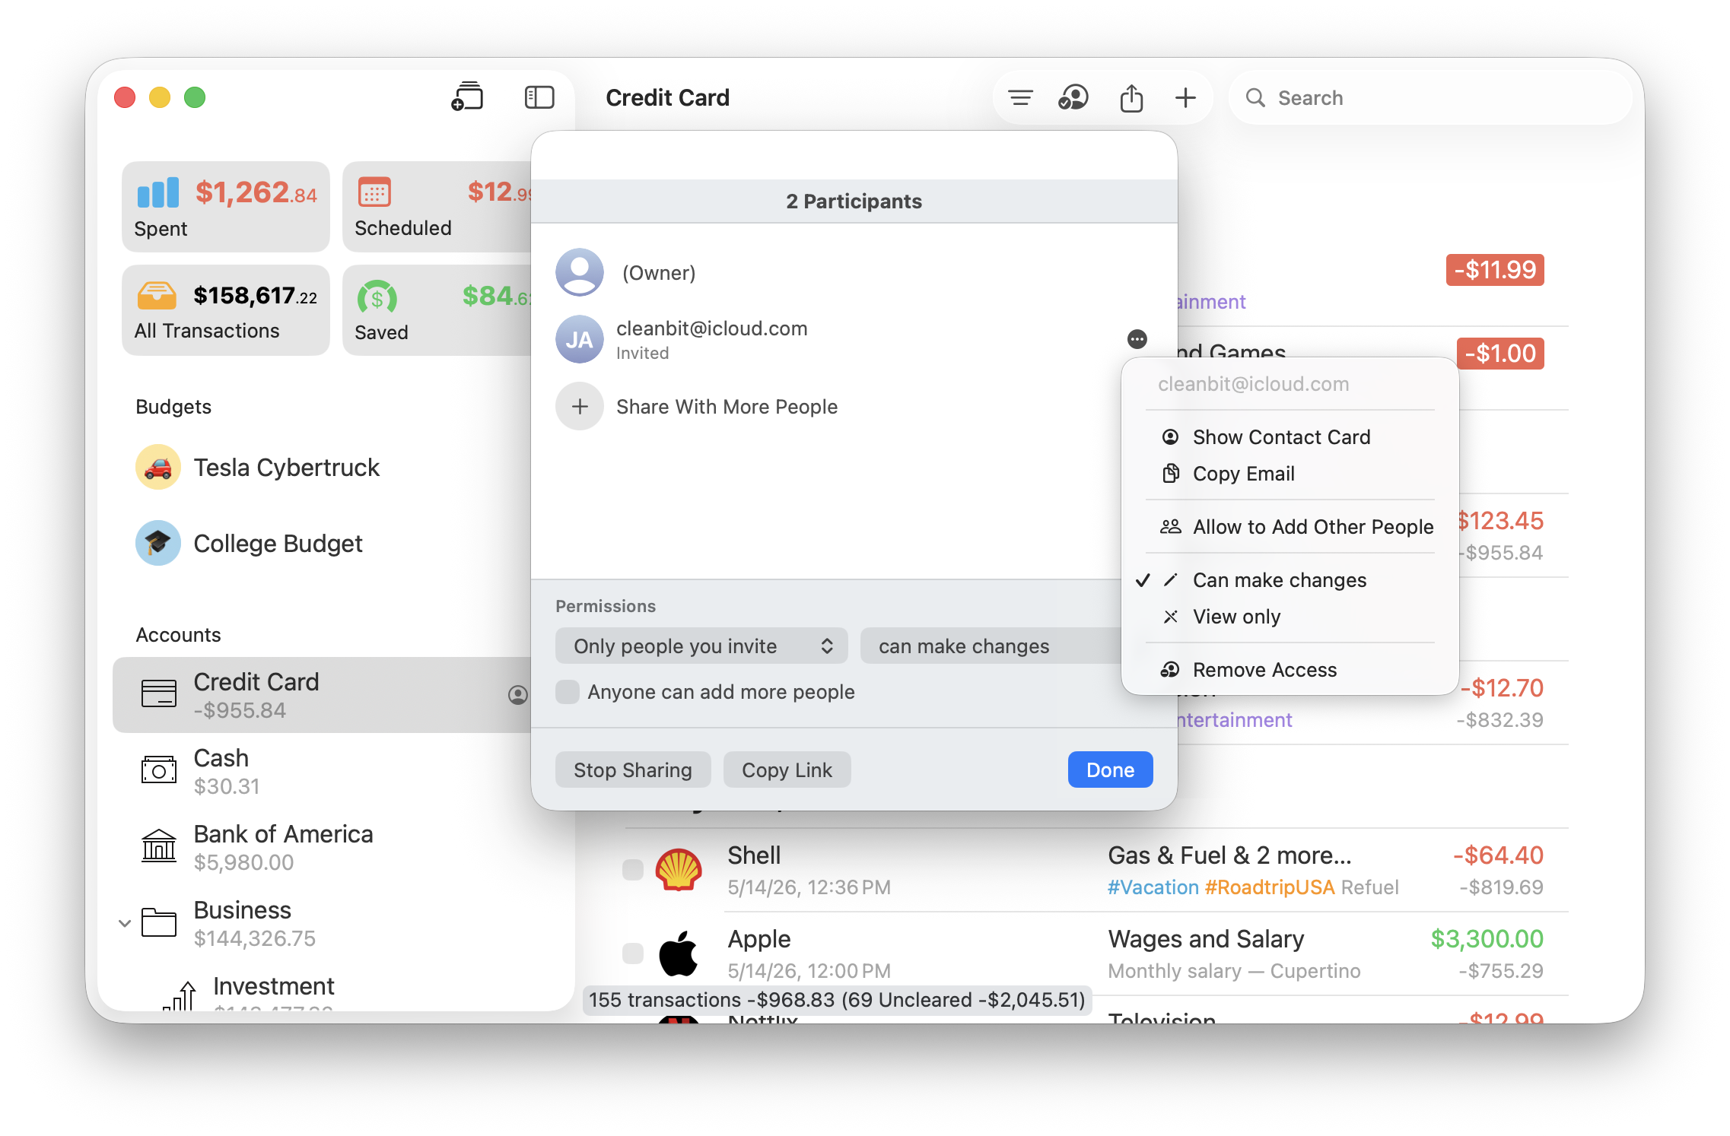Click the shared participants toolbar icon
1730x1136 pixels.
pyautogui.click(x=1073, y=97)
